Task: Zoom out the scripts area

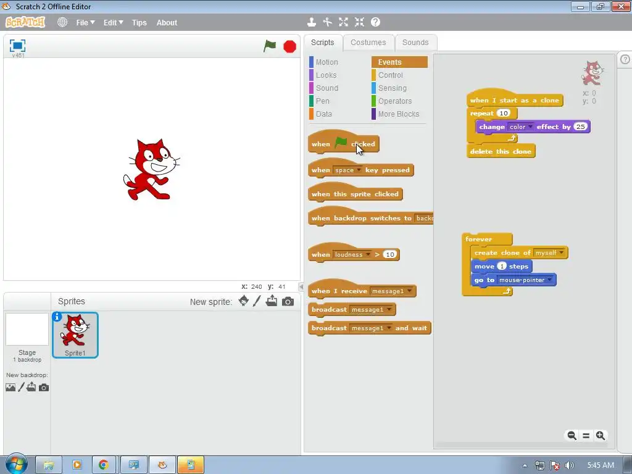Action: pos(572,436)
